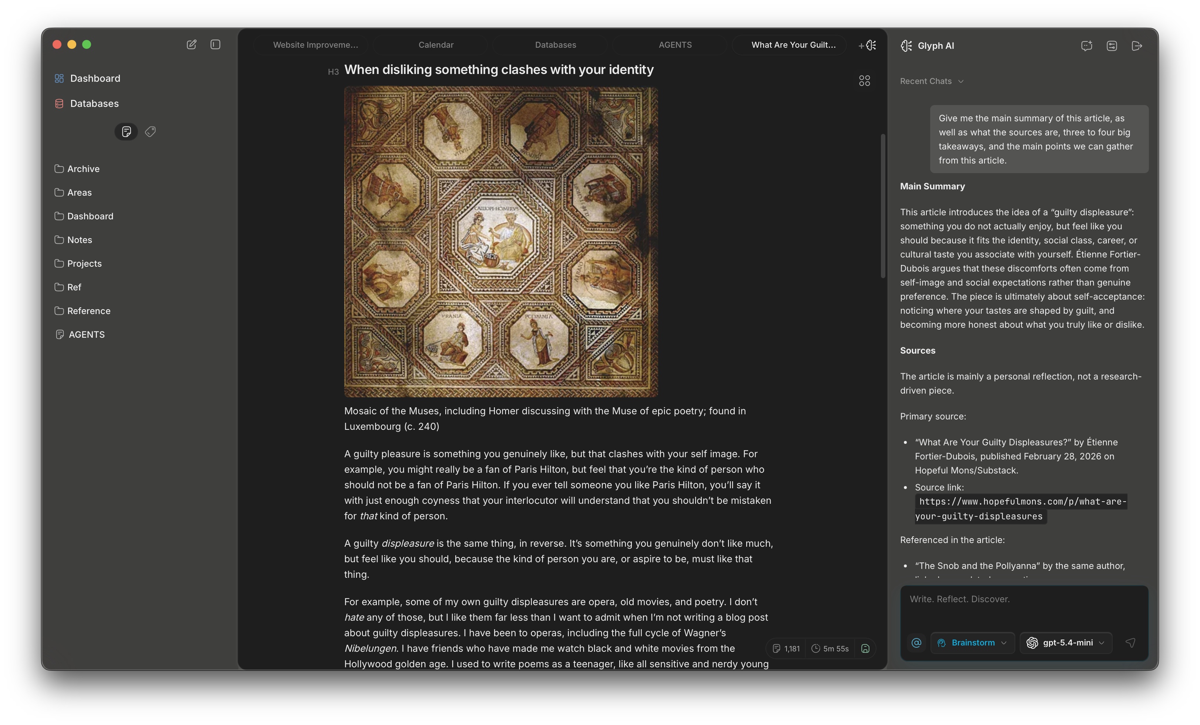This screenshot has width=1200, height=725.
Task: Open the Brainstorm mode dropdown
Action: click(972, 642)
